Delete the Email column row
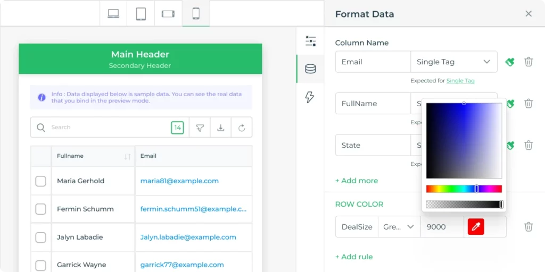The height and width of the screenshot is (272, 545). click(x=529, y=62)
